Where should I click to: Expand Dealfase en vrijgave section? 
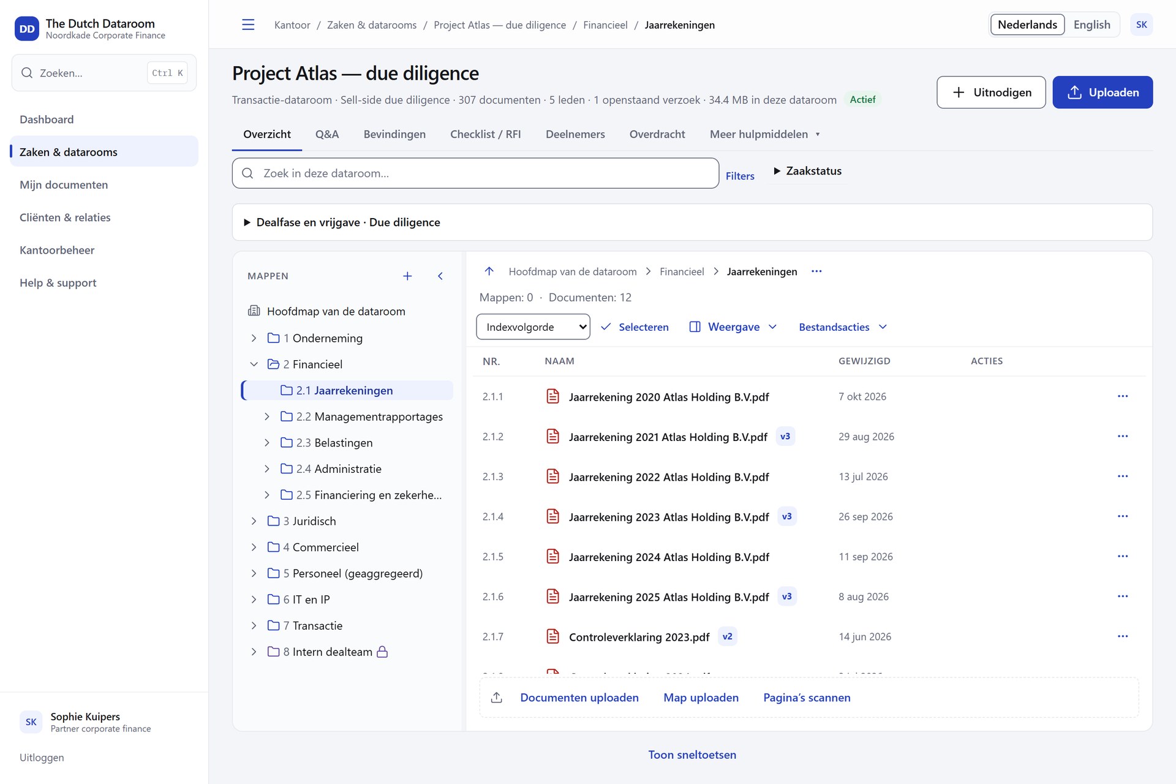(x=692, y=222)
